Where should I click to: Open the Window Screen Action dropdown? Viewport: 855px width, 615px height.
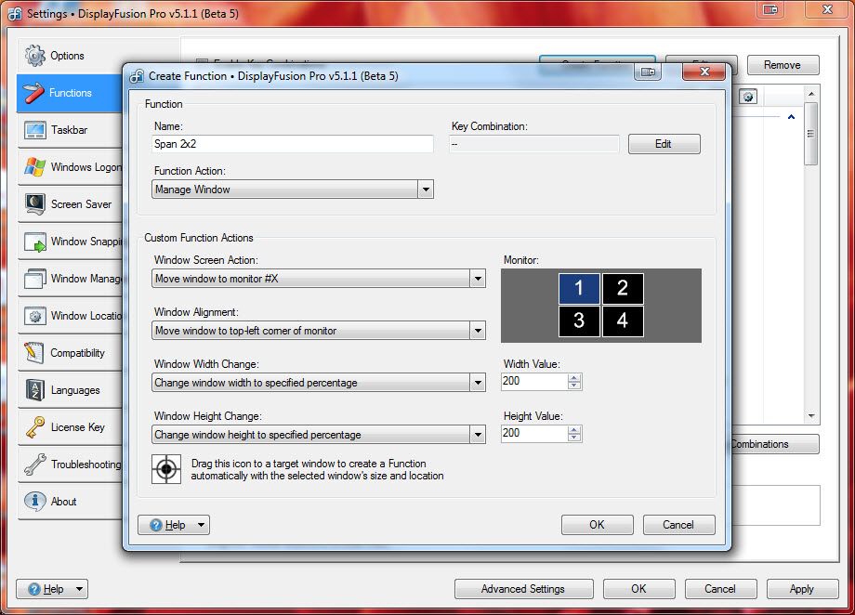pos(477,279)
